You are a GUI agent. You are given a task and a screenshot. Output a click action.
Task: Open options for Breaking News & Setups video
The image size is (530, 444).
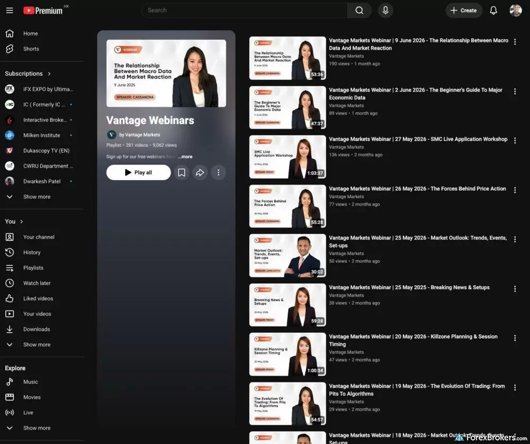[515, 289]
